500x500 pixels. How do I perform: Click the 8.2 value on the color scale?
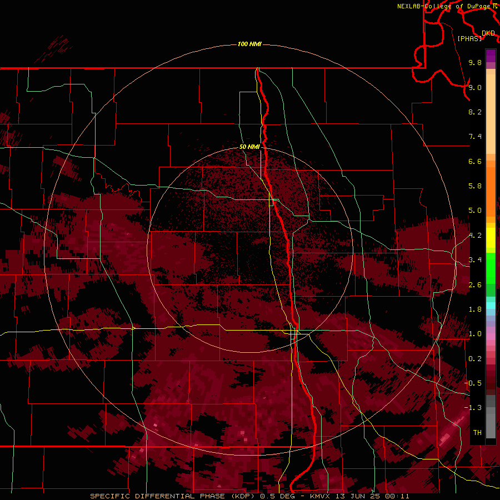[x=475, y=112]
